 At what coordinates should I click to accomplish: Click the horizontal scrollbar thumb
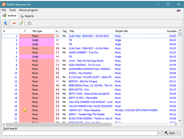59,125
